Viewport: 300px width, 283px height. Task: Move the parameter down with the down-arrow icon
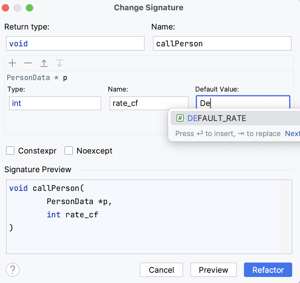(59, 63)
